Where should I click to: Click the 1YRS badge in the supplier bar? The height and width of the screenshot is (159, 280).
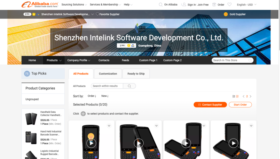click(27, 14)
